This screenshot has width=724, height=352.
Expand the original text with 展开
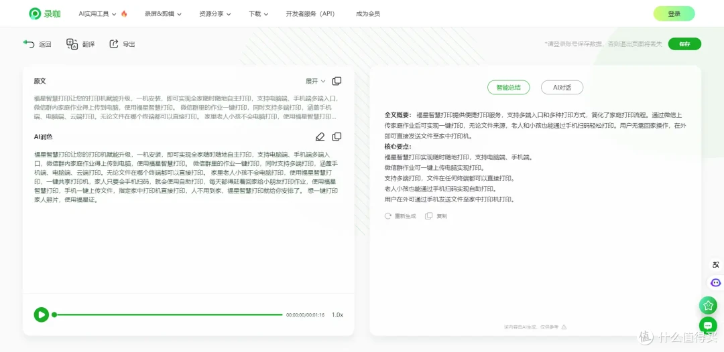[315, 81]
